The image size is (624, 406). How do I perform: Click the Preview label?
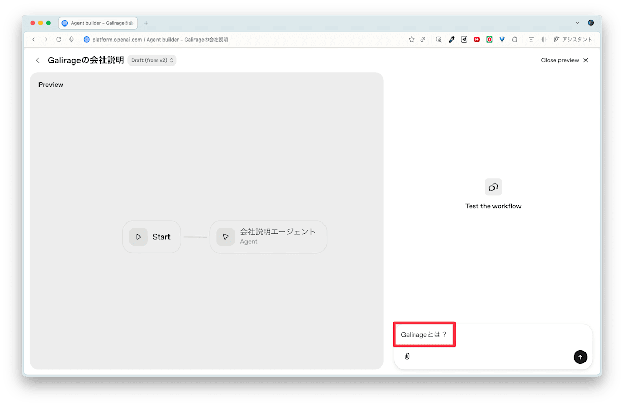coord(51,85)
